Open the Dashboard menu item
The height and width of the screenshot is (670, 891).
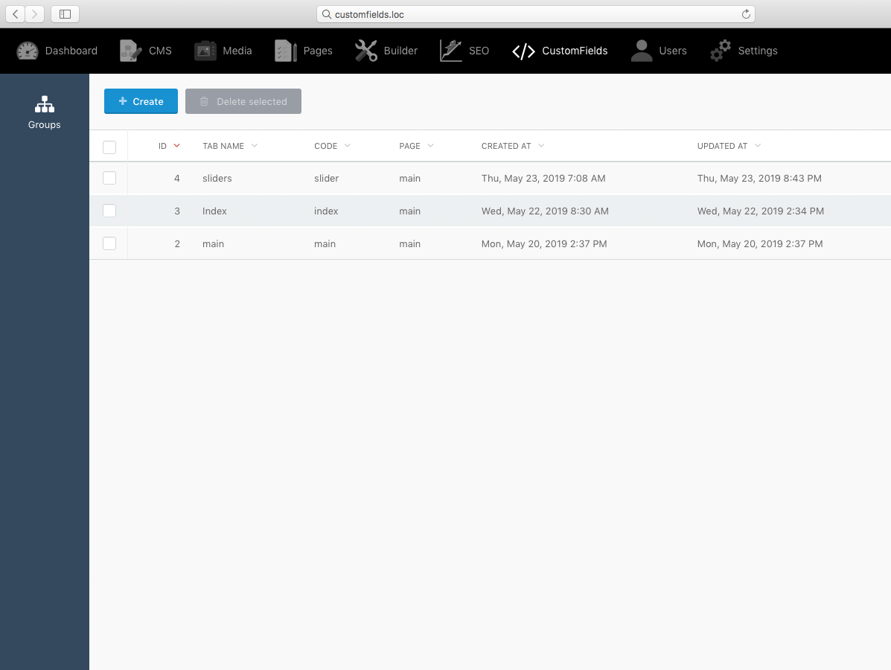71,51
